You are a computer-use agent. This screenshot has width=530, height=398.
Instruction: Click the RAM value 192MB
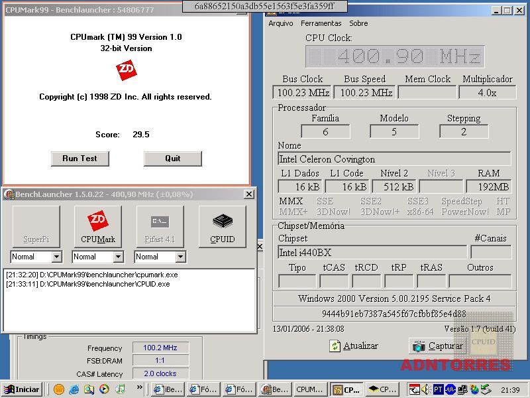coord(489,187)
